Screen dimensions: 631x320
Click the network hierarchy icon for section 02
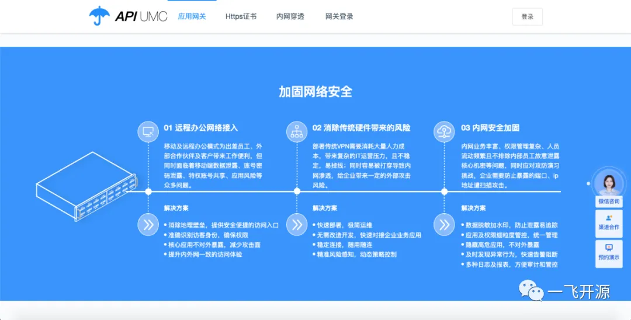tap(297, 131)
